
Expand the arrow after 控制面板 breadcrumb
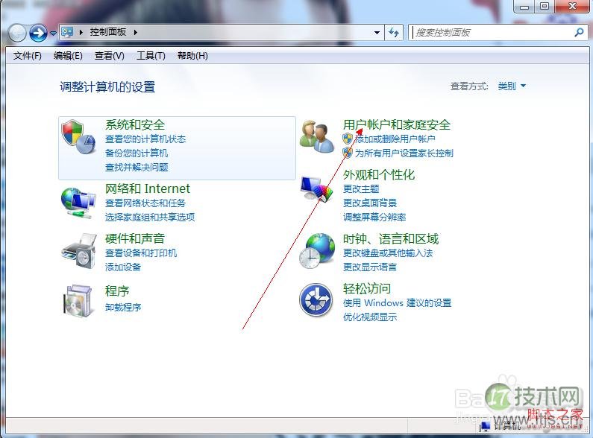click(x=136, y=32)
